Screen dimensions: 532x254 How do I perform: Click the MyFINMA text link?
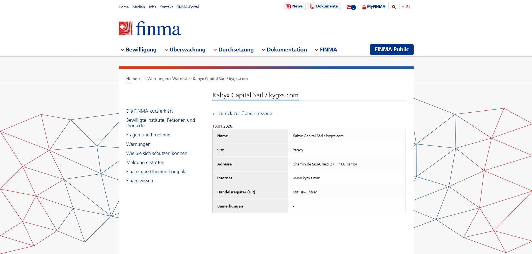click(376, 7)
